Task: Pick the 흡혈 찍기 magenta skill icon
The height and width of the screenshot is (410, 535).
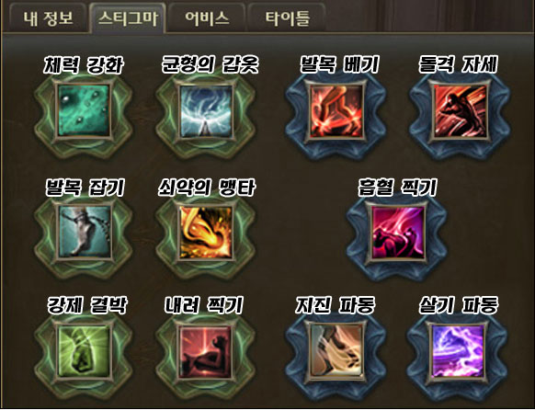Action: point(398,232)
